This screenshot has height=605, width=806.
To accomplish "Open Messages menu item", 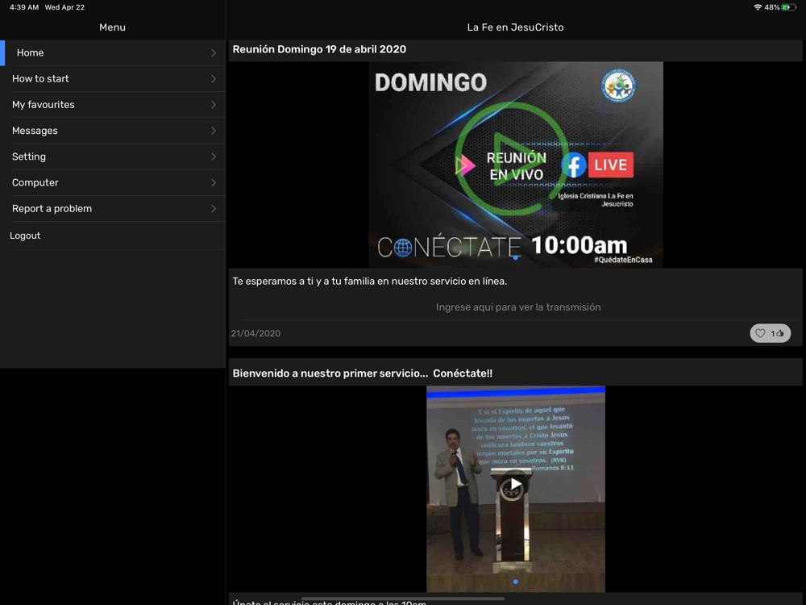I will click(113, 131).
